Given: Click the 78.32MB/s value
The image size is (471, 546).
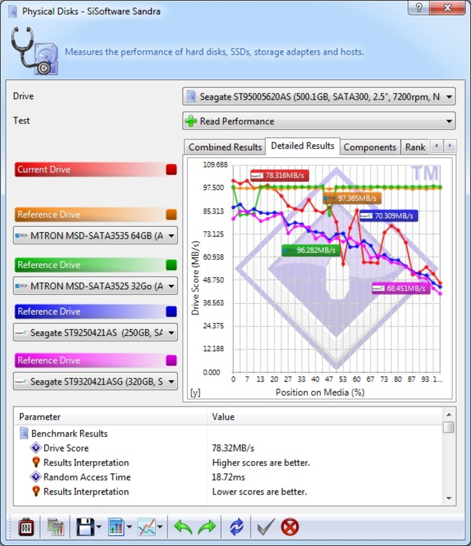Looking at the screenshot, I should (x=233, y=448).
